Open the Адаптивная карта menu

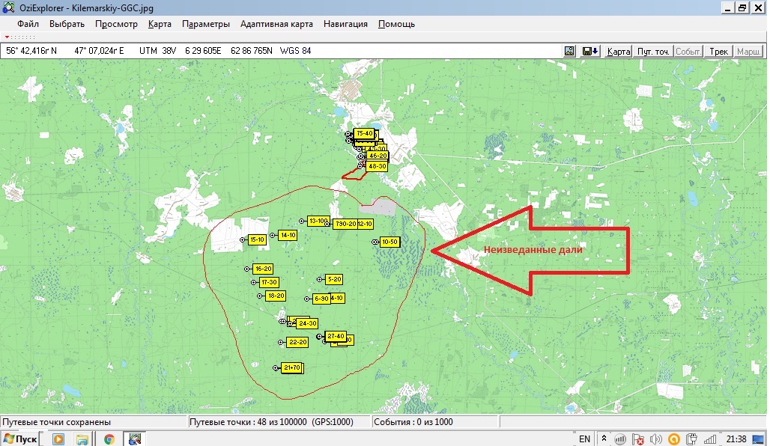(x=276, y=24)
